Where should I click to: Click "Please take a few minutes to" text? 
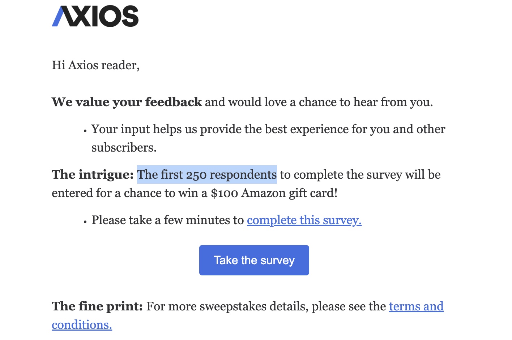(168, 220)
